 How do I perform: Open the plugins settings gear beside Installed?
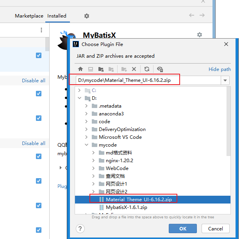87,16
